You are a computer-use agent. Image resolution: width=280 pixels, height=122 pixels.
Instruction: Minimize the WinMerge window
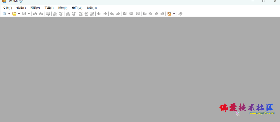coord(253,1)
